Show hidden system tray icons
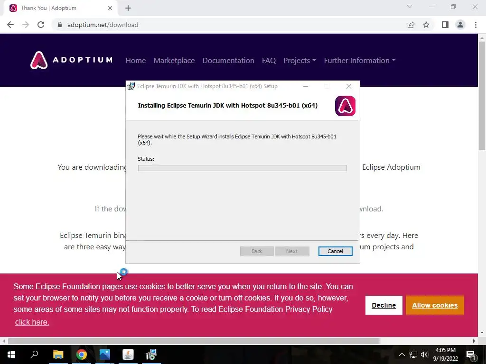The height and width of the screenshot is (364, 486). tap(402, 355)
